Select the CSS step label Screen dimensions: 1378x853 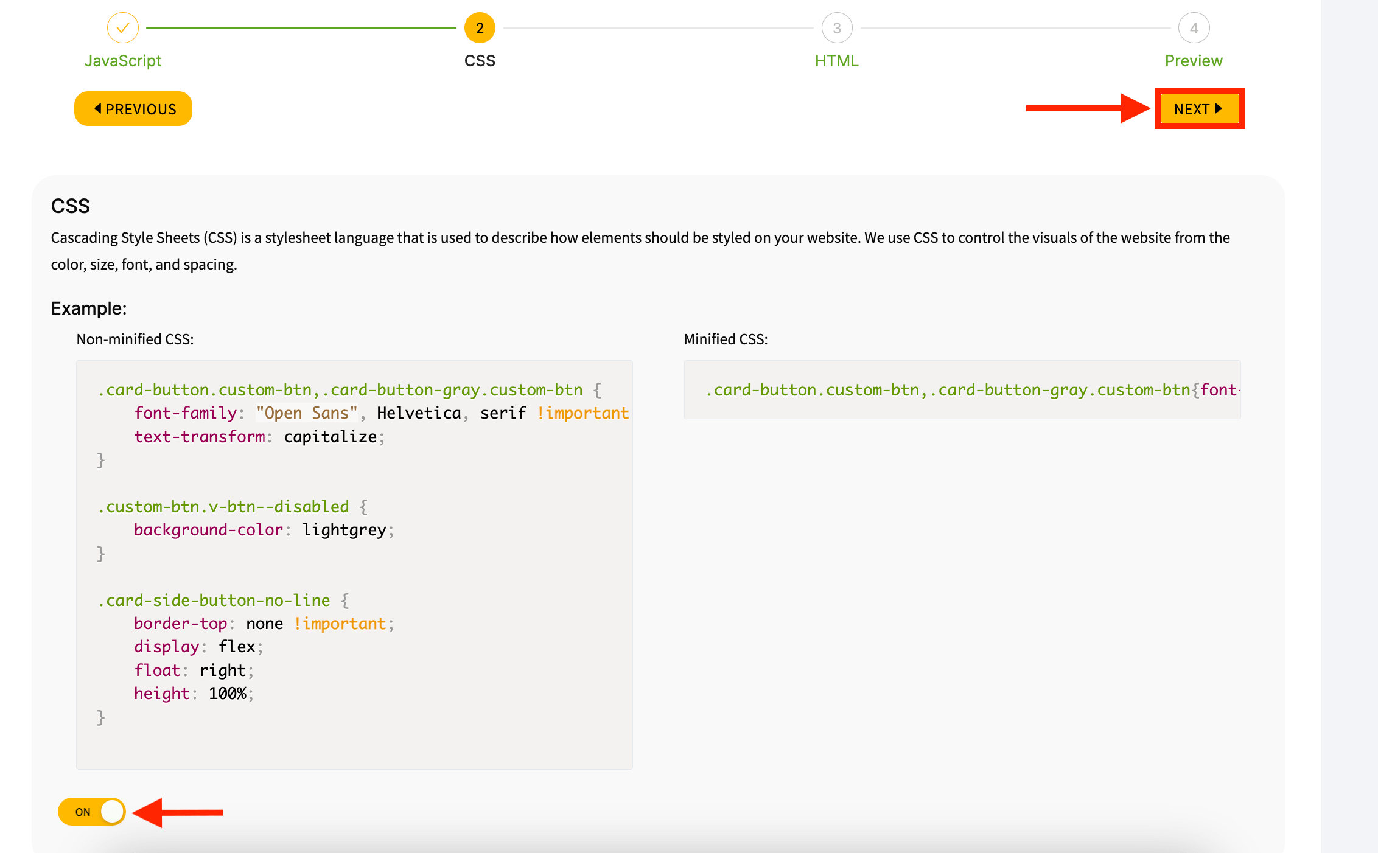pyautogui.click(x=480, y=61)
